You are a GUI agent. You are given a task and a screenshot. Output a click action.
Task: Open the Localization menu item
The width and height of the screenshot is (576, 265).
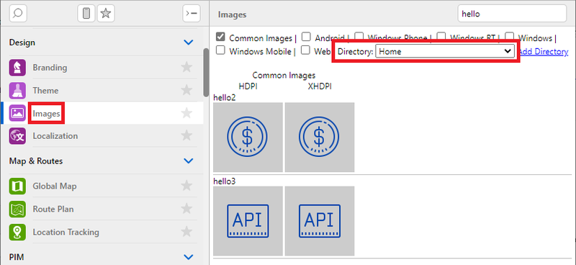(x=102, y=136)
